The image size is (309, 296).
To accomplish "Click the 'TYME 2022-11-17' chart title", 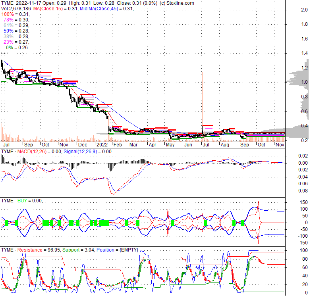I will [x=21, y=3].
